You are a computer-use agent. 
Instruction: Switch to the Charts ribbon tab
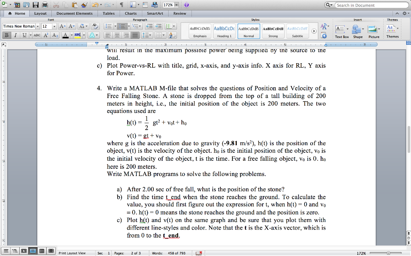[130, 13]
